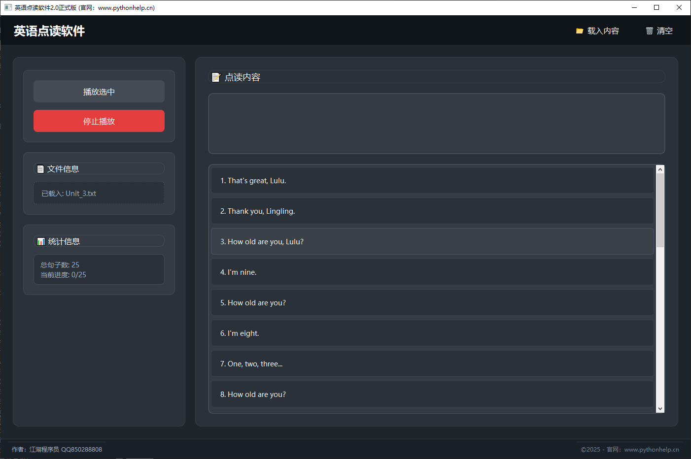
Task: Click the scrollbar down arrow in sentence list
Action: coord(660,409)
